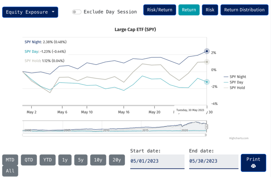271x177 pixels.
Task: Open the Risk view
Action: pyautogui.click(x=210, y=10)
